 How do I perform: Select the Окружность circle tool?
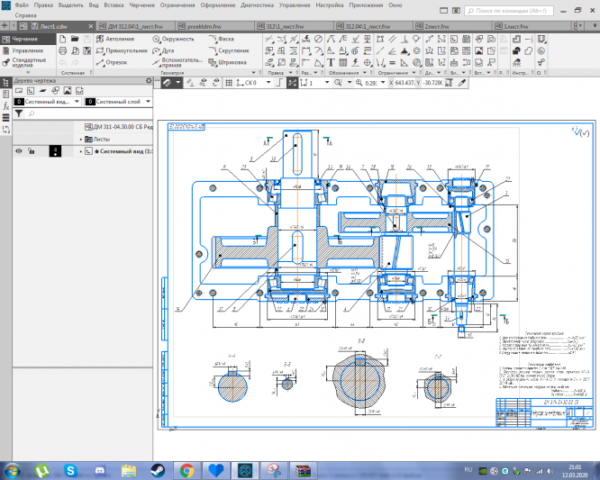coord(174,40)
